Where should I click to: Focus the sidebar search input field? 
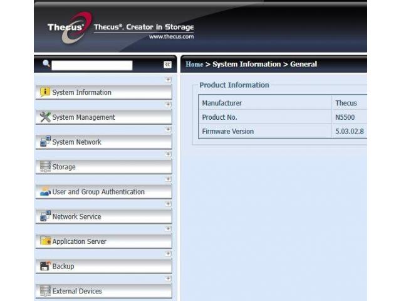92,65
